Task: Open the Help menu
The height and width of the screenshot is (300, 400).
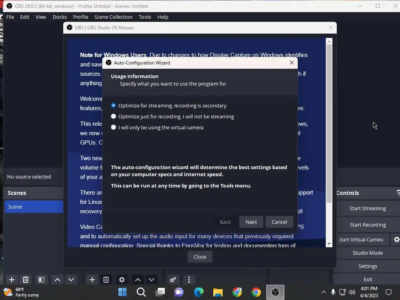Action: 163,17
